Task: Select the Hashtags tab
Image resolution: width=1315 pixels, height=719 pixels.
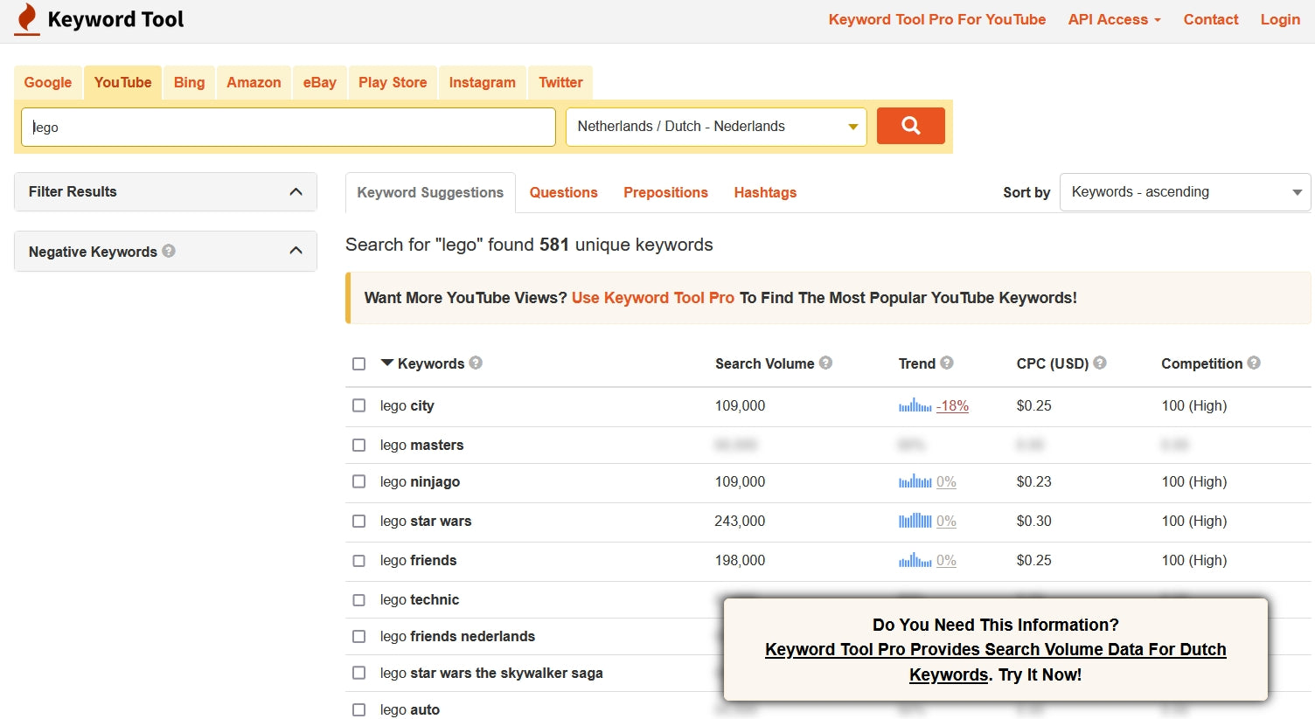Action: (x=765, y=192)
